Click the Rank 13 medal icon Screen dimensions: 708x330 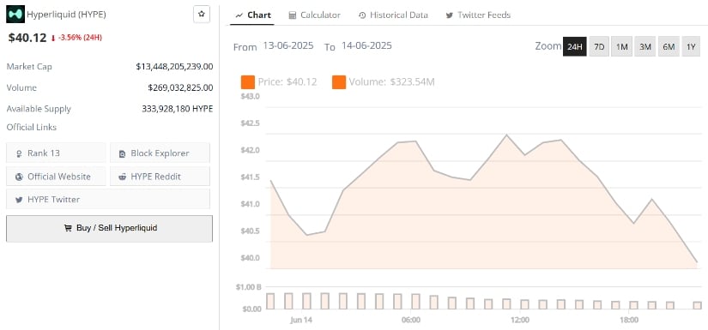coord(19,153)
